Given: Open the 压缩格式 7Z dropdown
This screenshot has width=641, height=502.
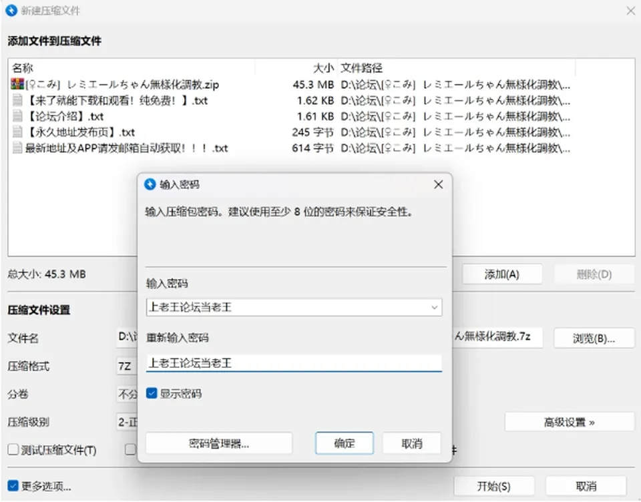Looking at the screenshot, I should [127, 366].
